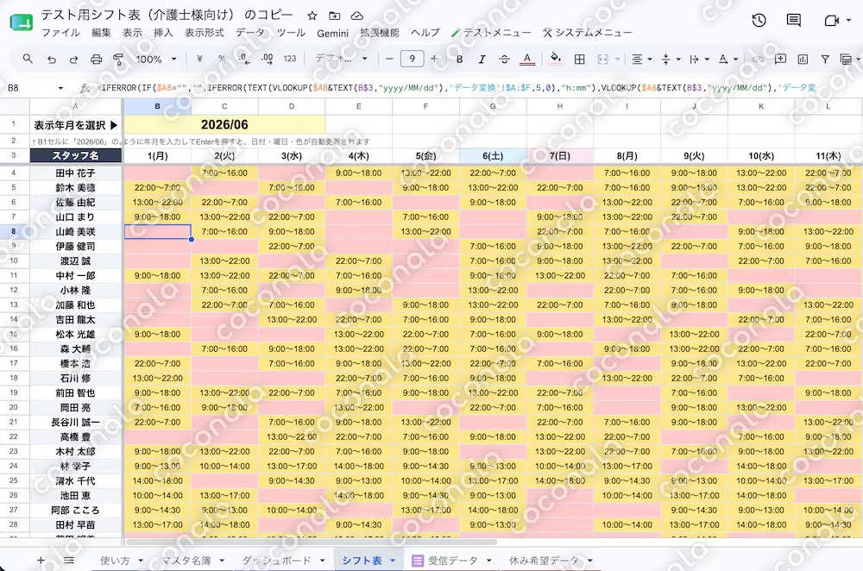Open the borders tool
863x571 pixels.
pos(580,59)
